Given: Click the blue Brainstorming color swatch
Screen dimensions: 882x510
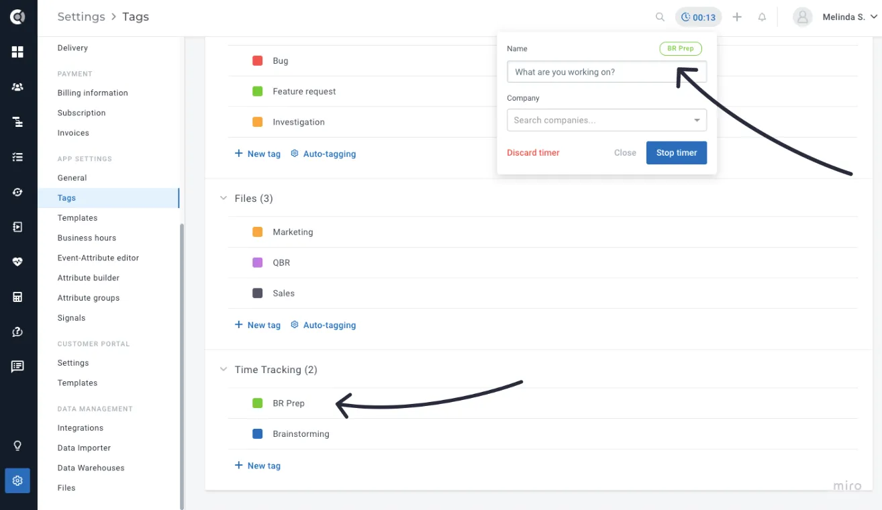Looking at the screenshot, I should 257,433.
